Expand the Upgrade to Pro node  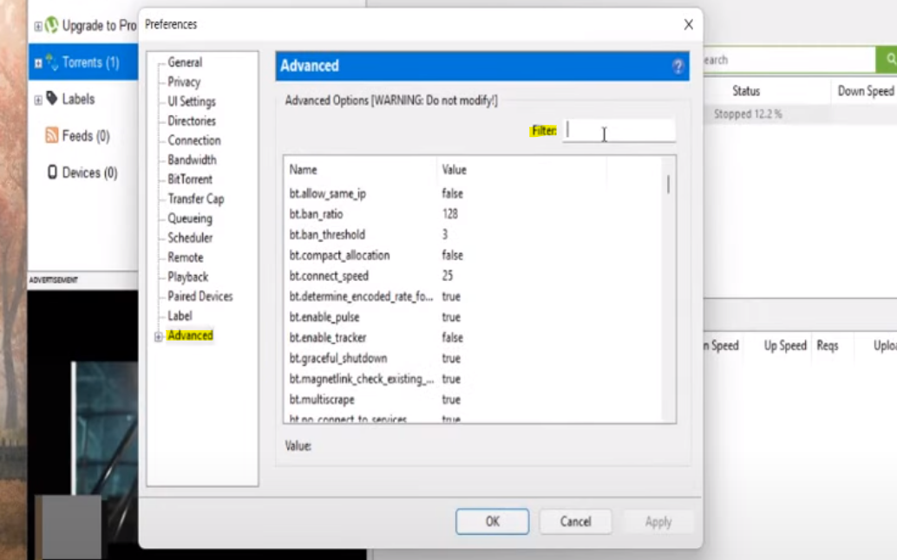37,26
